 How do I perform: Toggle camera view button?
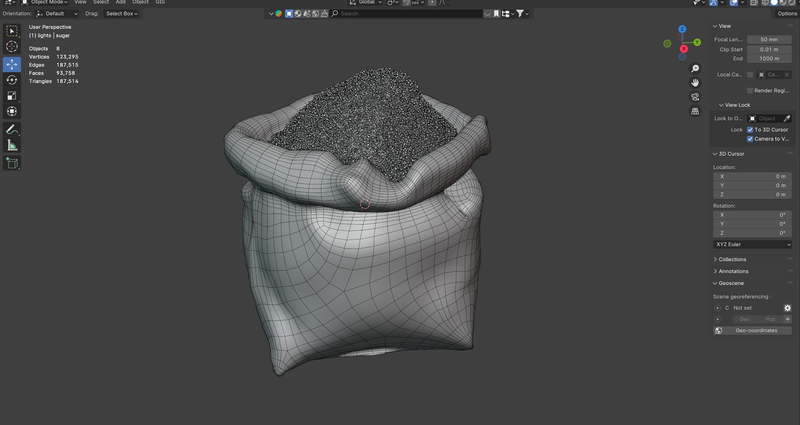coord(695,97)
